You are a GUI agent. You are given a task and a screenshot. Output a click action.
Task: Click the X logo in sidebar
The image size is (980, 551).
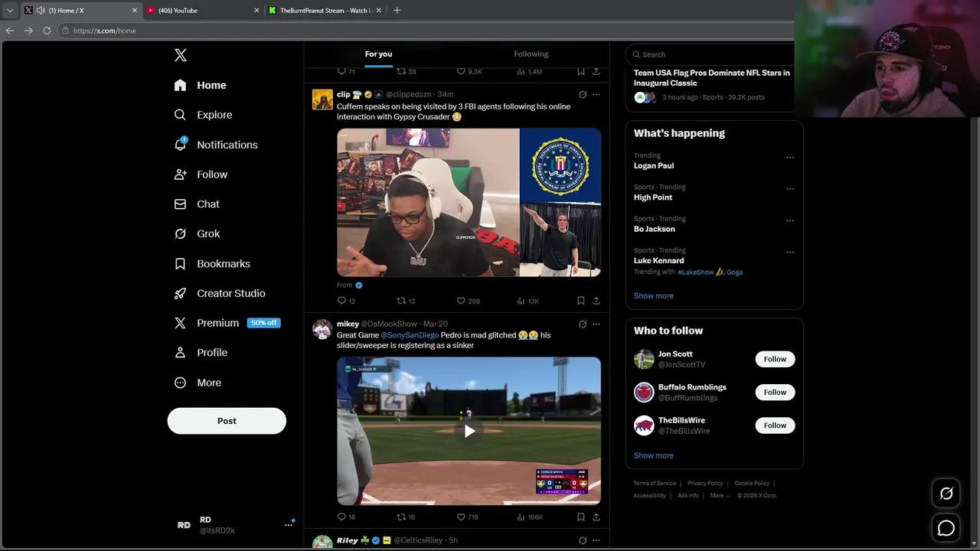tap(181, 55)
